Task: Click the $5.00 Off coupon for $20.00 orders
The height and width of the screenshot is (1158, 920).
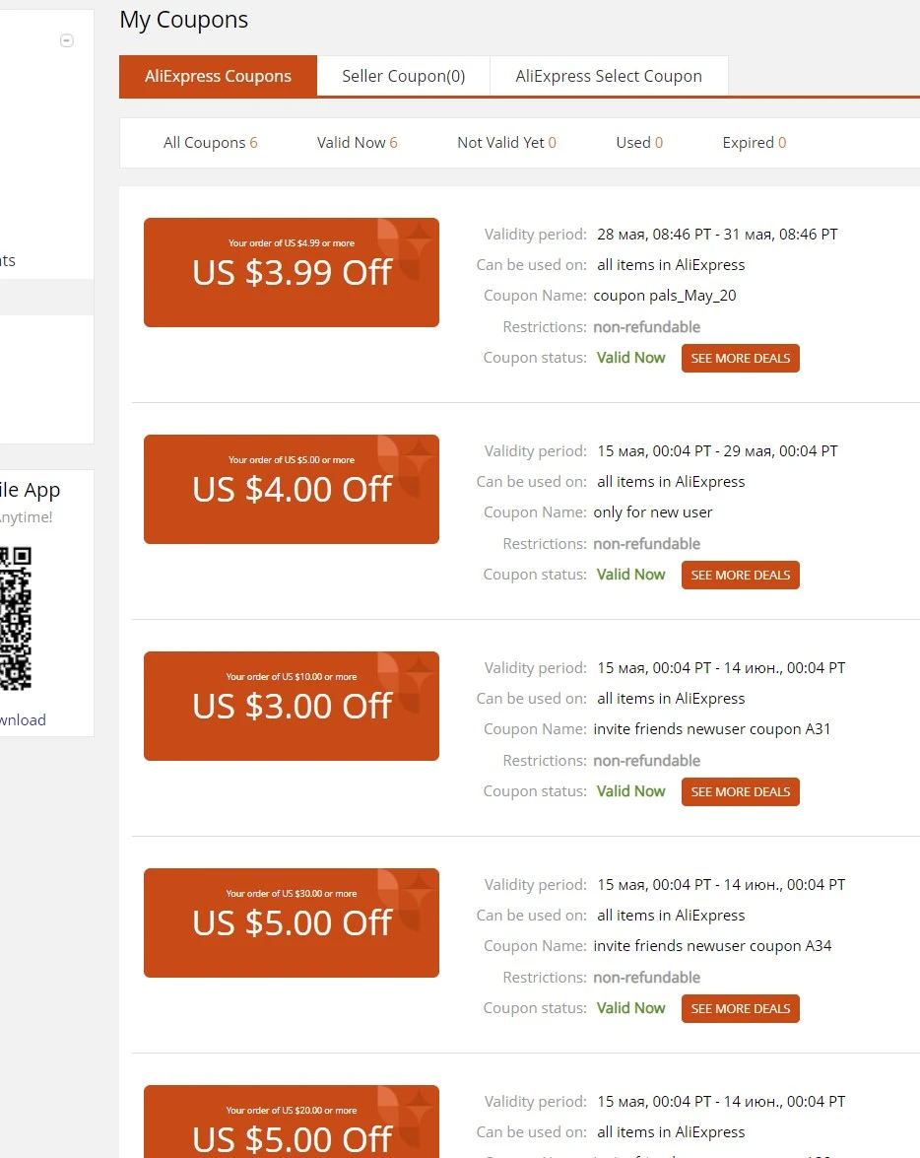Action: point(292,1122)
